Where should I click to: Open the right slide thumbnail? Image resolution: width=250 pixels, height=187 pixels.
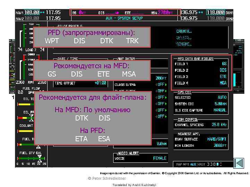tap(239, 66)
